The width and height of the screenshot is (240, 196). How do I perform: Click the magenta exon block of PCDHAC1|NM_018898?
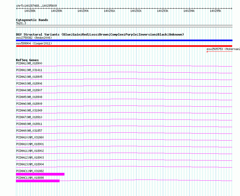(x=38, y=181)
